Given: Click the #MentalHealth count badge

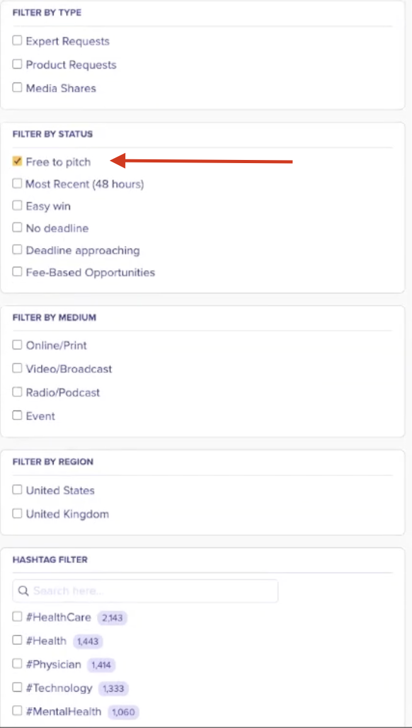Looking at the screenshot, I should pyautogui.click(x=123, y=712).
